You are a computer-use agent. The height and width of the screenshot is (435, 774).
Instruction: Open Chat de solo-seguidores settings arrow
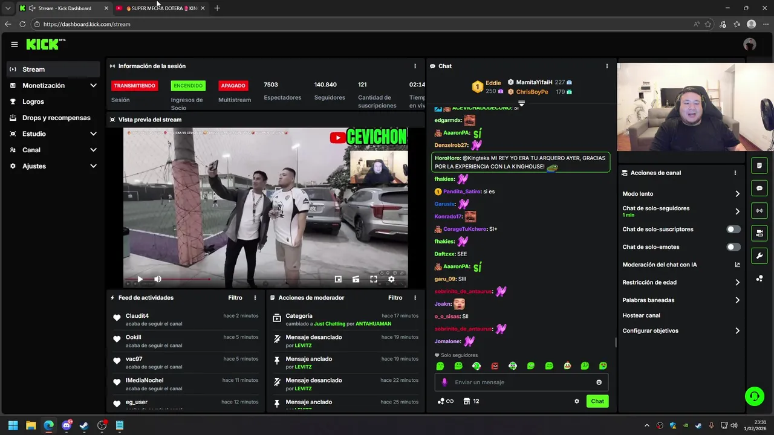[737, 211]
